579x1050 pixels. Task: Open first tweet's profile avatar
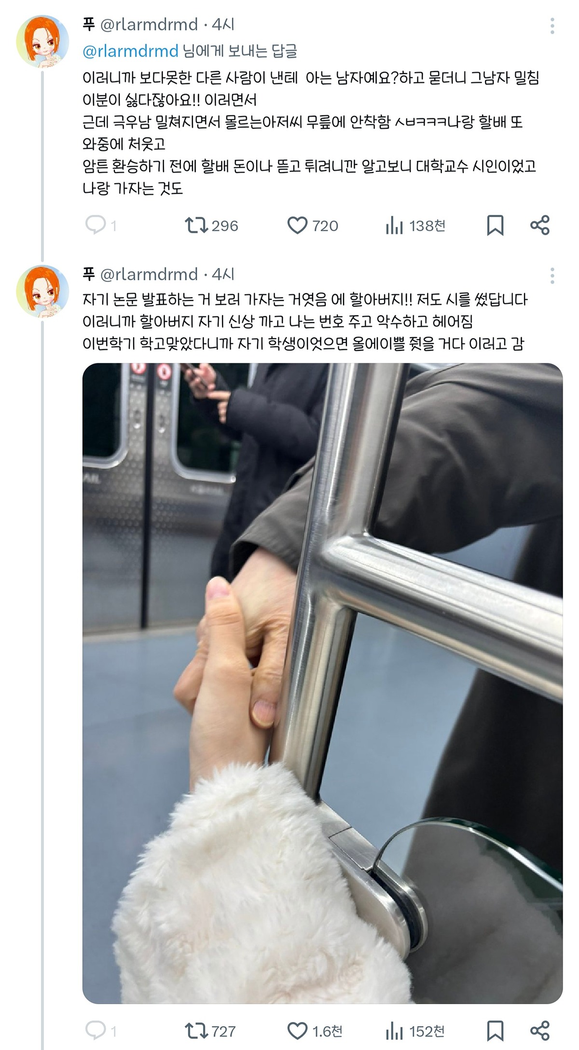click(x=42, y=41)
